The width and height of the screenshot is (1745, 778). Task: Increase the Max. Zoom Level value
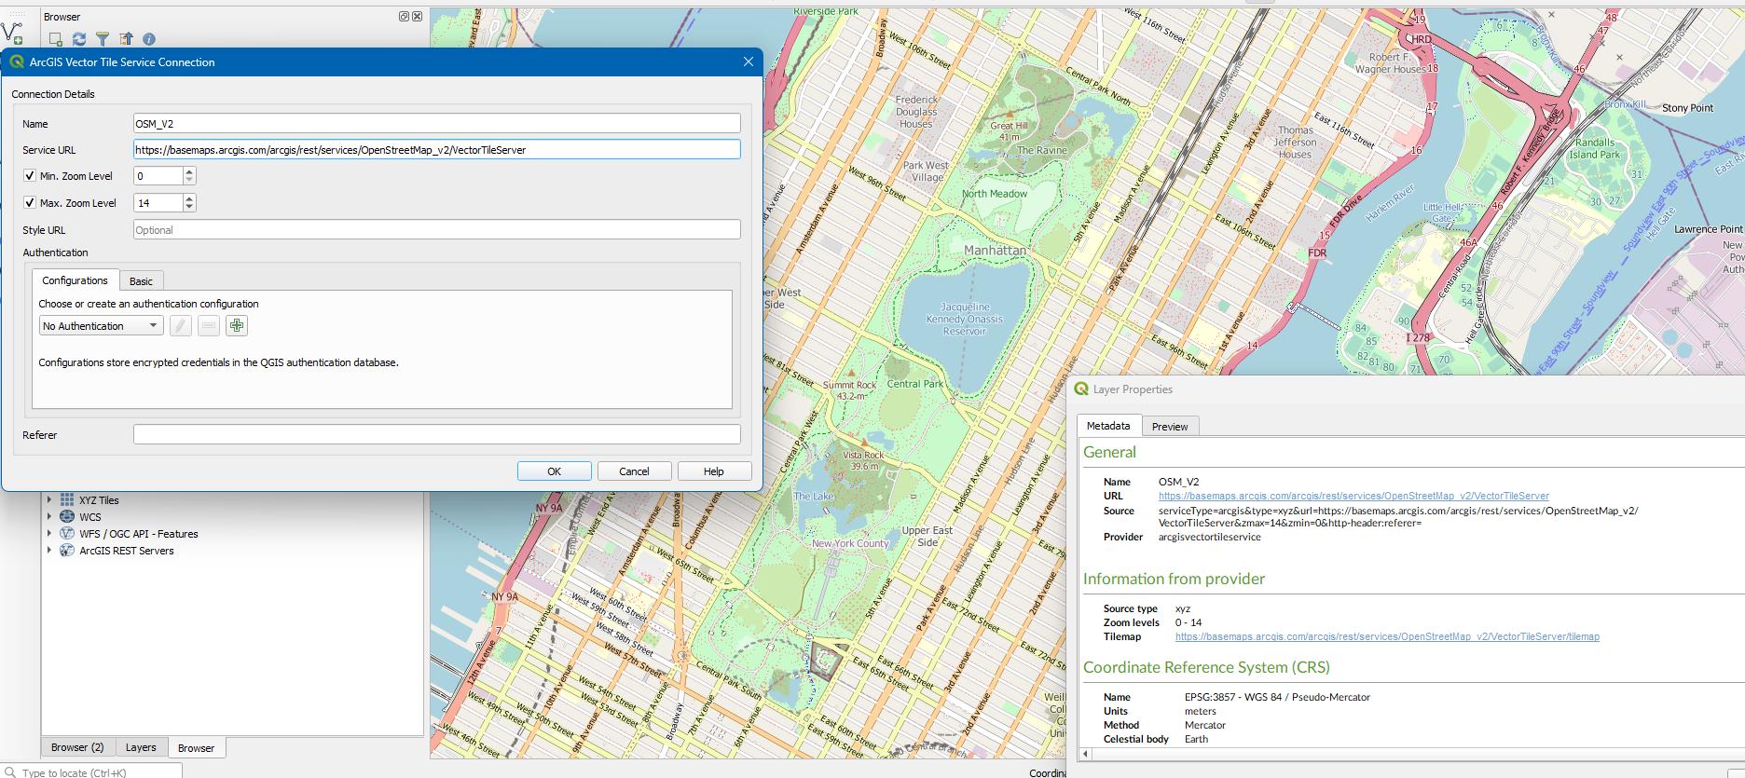[x=189, y=198]
